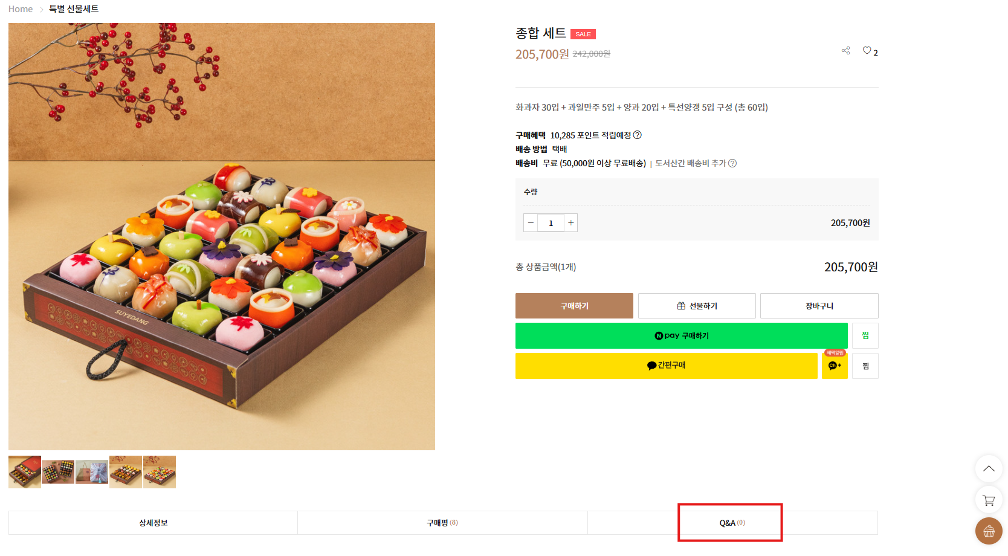
Task: Click the share icon beside the product price
Action: pyautogui.click(x=845, y=51)
